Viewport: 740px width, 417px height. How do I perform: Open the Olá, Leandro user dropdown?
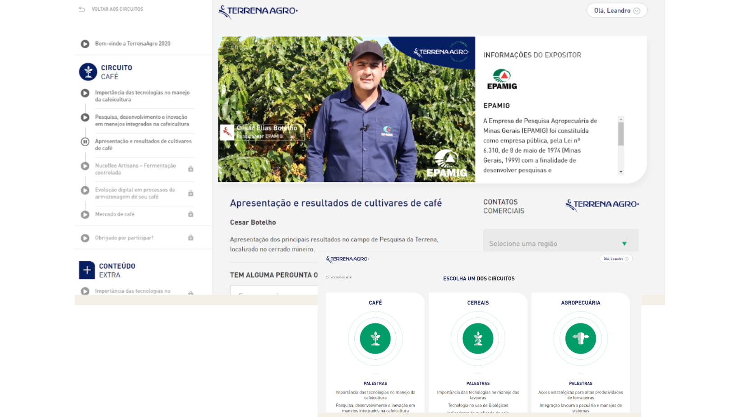point(617,10)
